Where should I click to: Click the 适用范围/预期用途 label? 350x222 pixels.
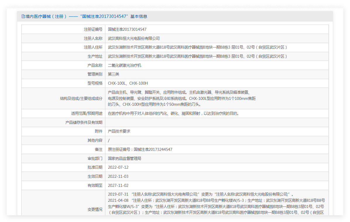click(x=87, y=113)
